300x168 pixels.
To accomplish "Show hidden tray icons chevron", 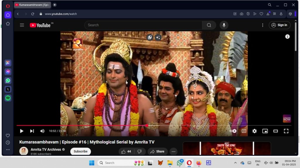I will click(235, 163).
